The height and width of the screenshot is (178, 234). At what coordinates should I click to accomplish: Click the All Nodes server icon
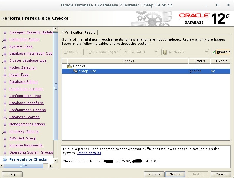click(165, 52)
